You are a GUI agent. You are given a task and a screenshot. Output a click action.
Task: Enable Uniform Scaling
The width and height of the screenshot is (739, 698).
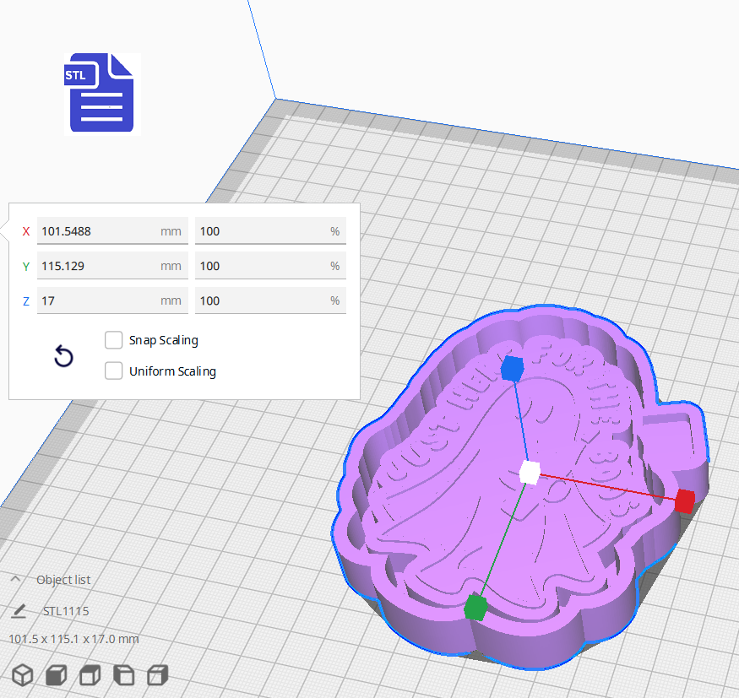tap(113, 371)
